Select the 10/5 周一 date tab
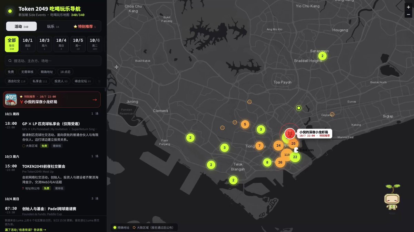This screenshot has width=414, height=232. coord(78,44)
